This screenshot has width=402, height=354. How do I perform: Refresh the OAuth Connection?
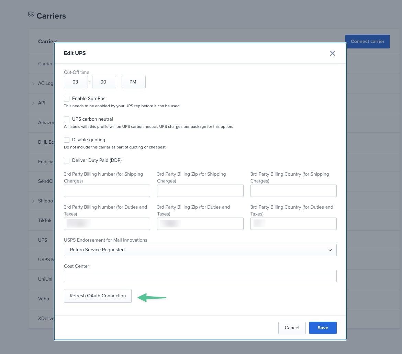pos(98,296)
